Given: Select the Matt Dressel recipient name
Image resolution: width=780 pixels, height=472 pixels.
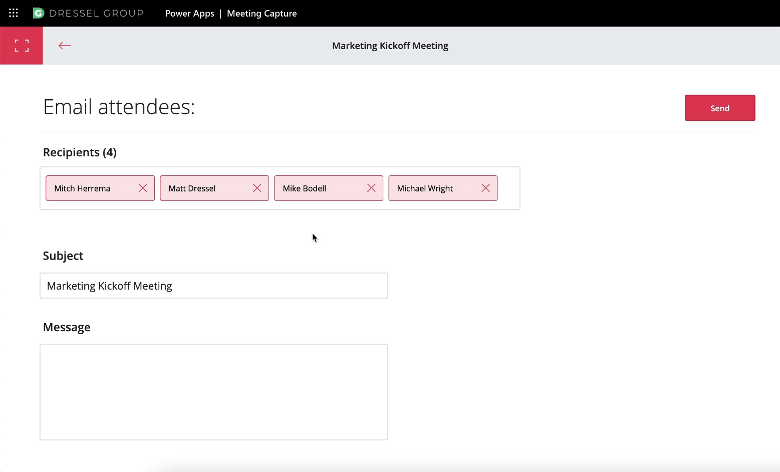Looking at the screenshot, I should (192, 188).
